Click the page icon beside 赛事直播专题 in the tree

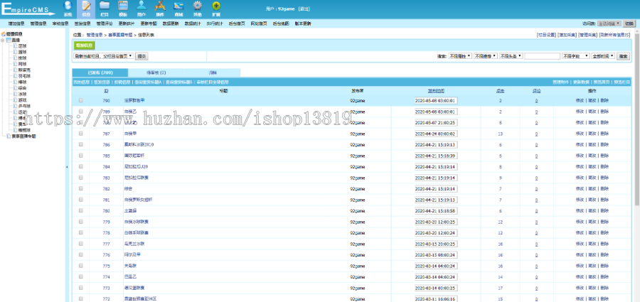click(x=9, y=136)
